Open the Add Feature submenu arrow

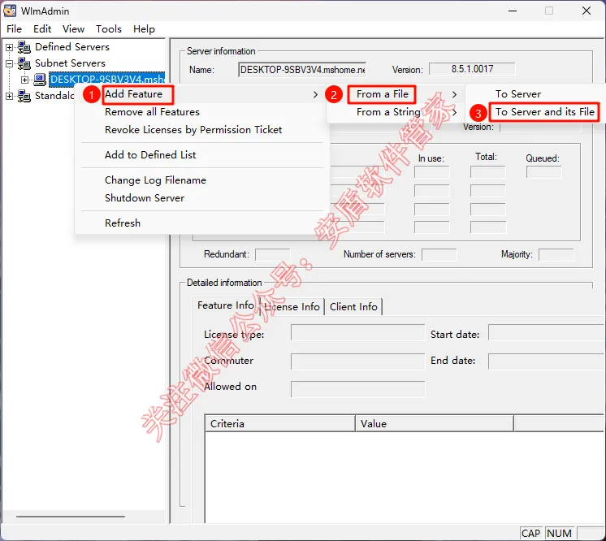[315, 94]
